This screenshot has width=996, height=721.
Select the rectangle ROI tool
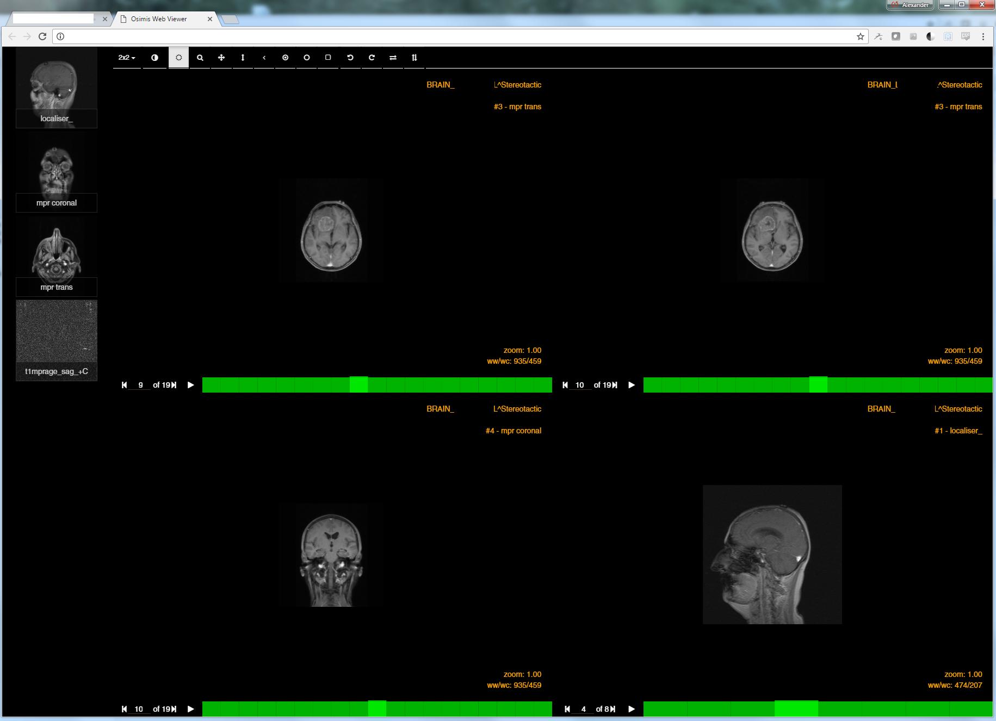tap(328, 58)
